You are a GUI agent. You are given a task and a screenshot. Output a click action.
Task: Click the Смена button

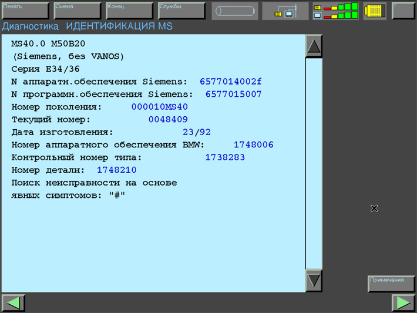(78, 11)
